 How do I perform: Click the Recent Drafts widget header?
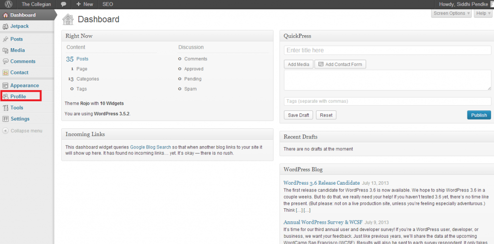pos(387,136)
